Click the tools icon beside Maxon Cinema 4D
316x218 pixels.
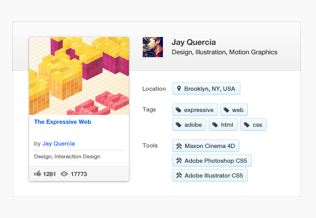click(179, 146)
